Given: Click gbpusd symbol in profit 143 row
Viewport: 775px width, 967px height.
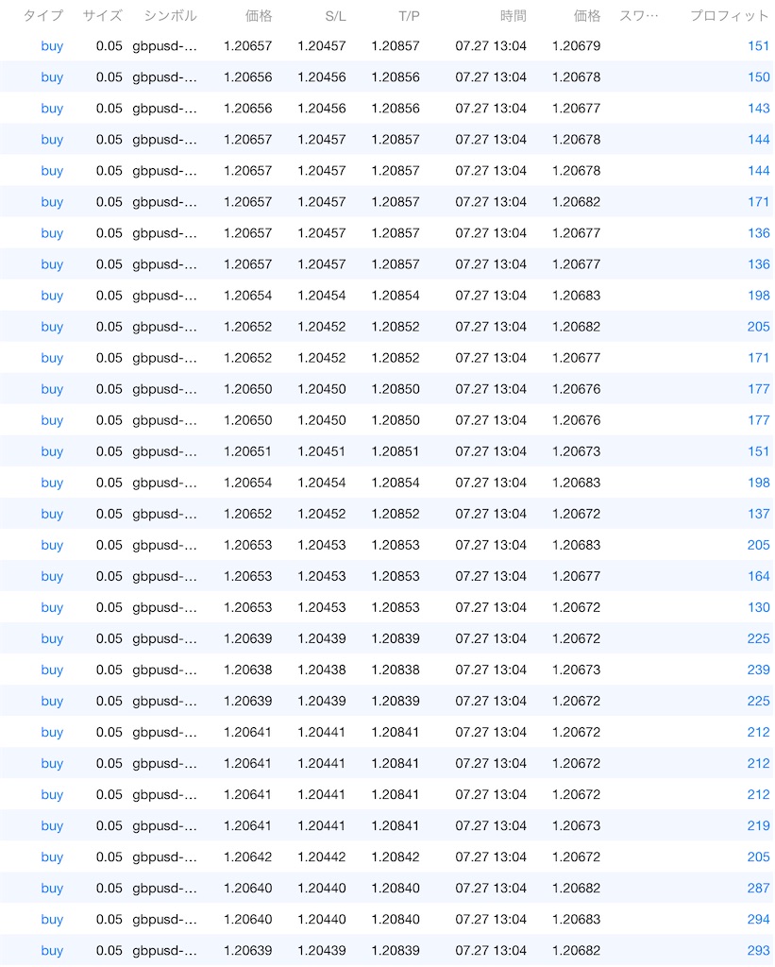Looking at the screenshot, I should (x=164, y=108).
